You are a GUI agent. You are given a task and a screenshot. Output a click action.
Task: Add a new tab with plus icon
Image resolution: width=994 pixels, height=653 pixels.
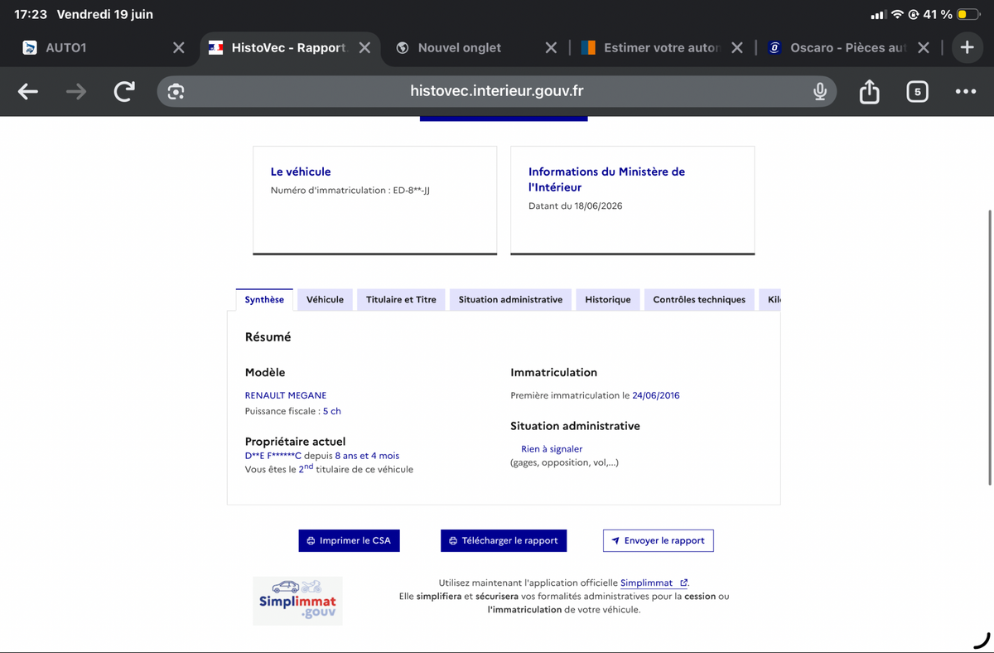point(967,47)
